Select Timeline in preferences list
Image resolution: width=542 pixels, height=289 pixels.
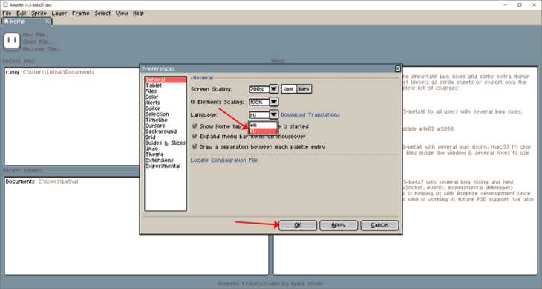[x=166, y=120]
